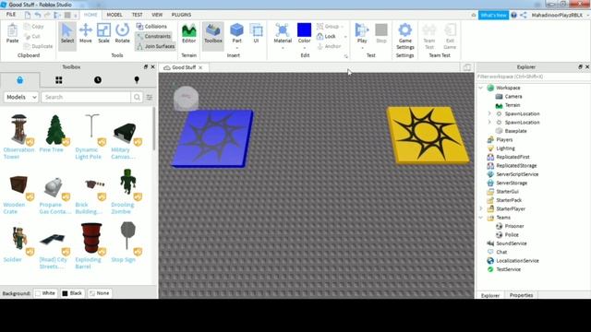Click the Toolbox search field
Viewport: 591px width, 332px height.
coord(86,97)
